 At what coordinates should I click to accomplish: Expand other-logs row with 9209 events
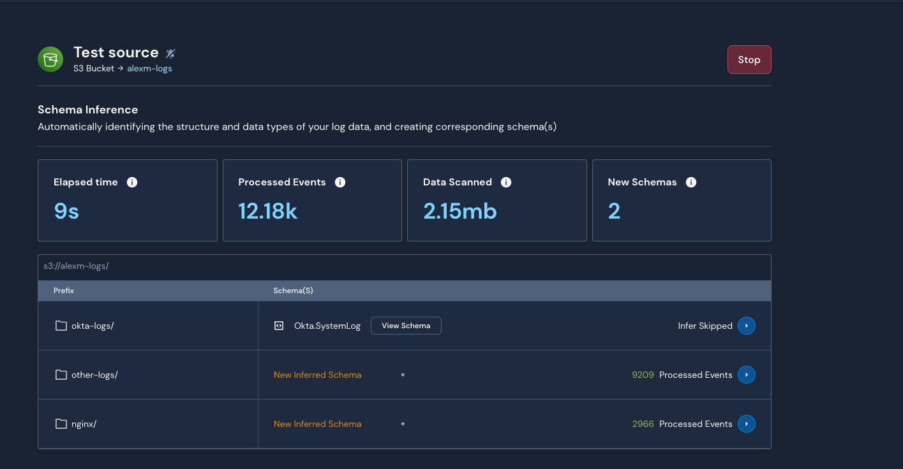click(x=746, y=375)
